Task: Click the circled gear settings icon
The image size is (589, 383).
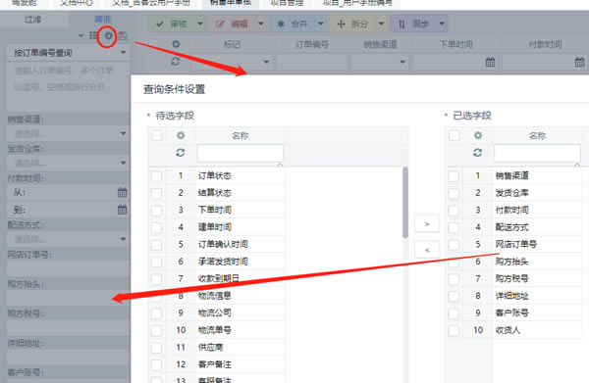Action: (108, 36)
